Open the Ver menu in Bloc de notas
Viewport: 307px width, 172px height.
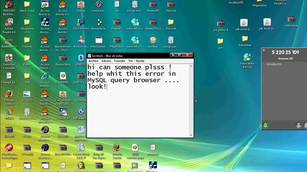(x=130, y=61)
